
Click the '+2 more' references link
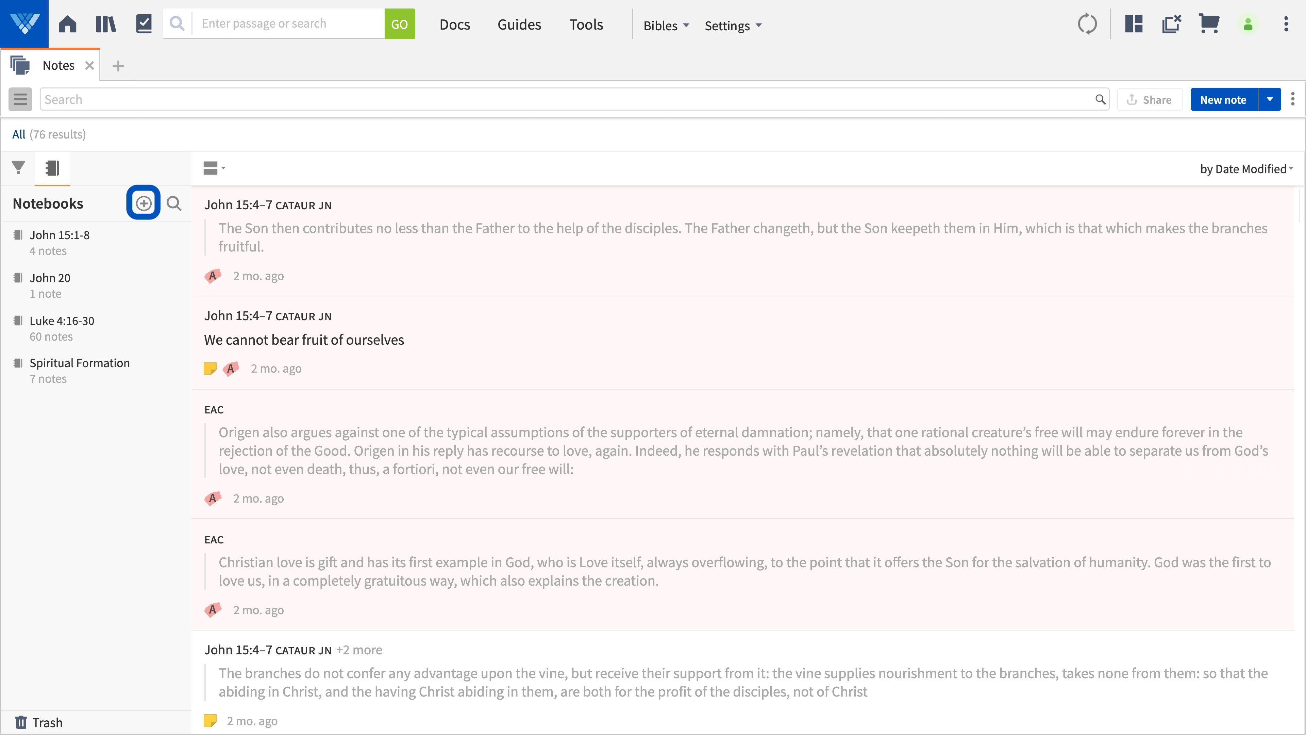point(359,650)
